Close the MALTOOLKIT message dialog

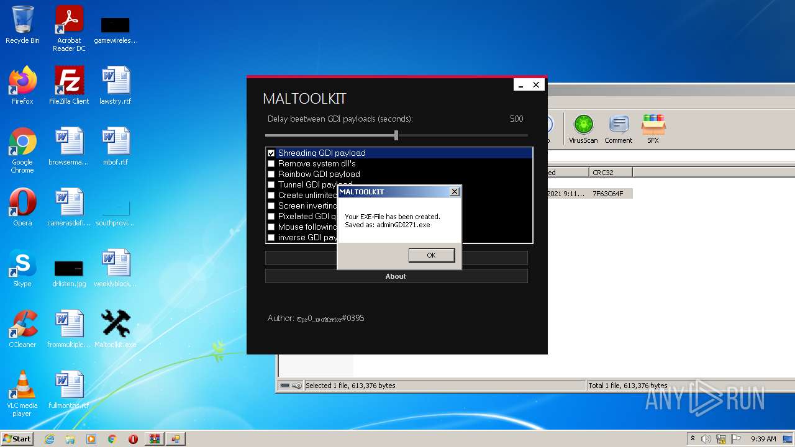(455, 192)
